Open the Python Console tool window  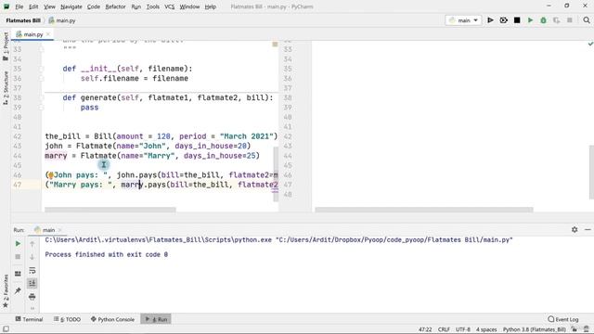pyautogui.click(x=112, y=319)
